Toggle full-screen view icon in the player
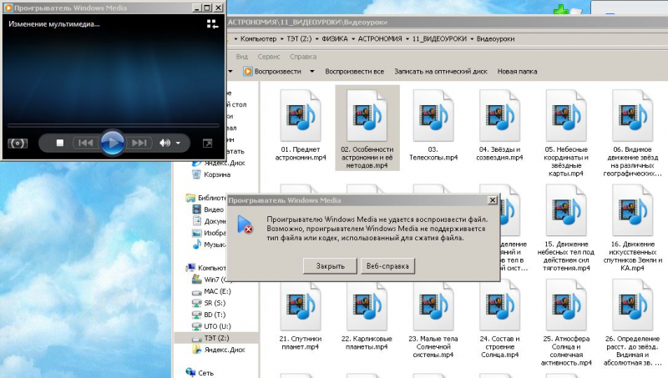This screenshot has width=668, height=378. (207, 144)
